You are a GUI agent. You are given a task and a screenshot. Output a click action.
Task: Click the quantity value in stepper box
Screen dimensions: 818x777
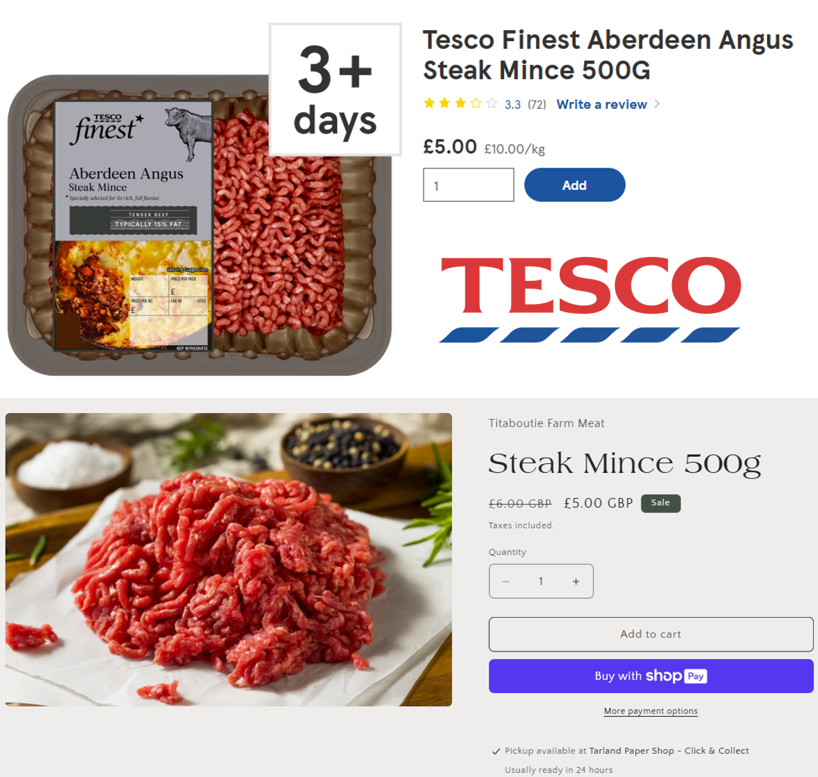541,581
